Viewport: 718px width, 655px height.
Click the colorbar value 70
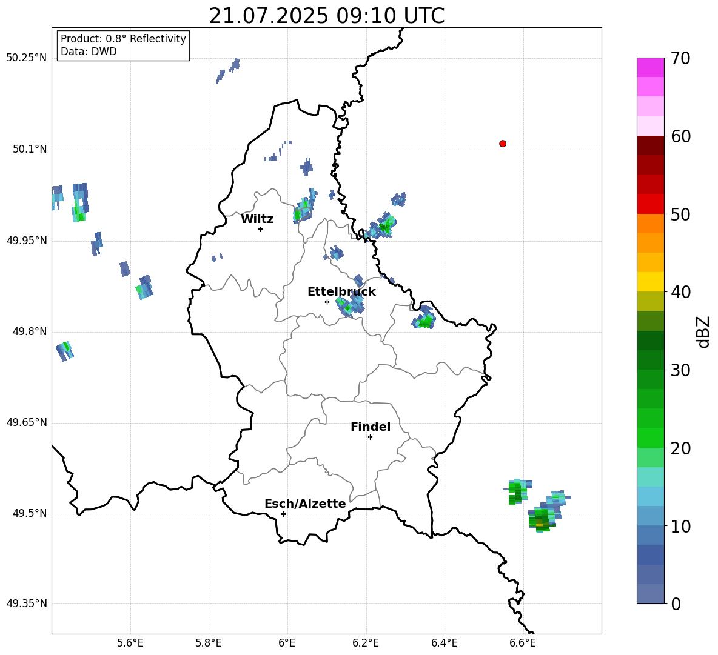pos(680,58)
